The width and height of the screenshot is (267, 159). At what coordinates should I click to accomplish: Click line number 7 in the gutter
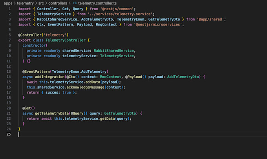[x=9, y=40]
